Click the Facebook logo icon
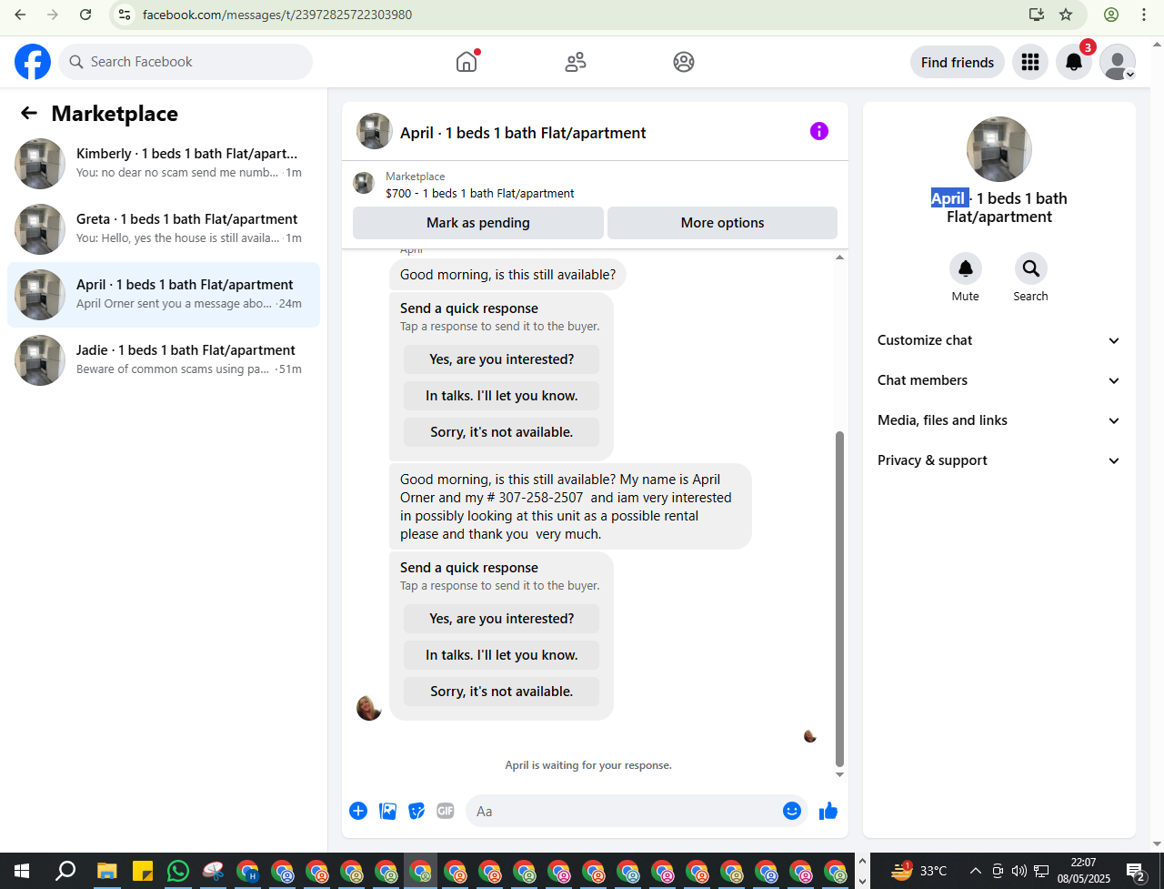 (x=33, y=62)
